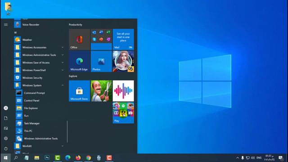Screen dimensions: 288x162
Task: Open Voice Recorder from the app list
Action: click(39, 25)
